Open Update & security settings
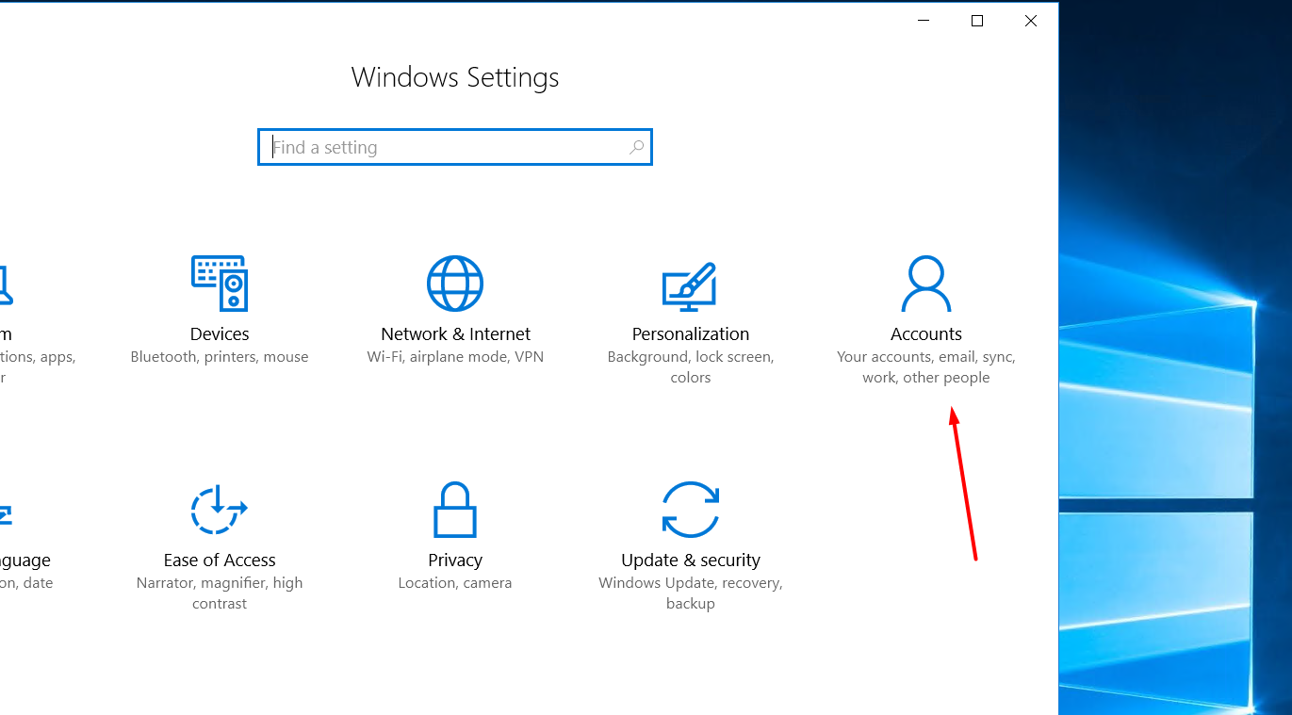 tap(690, 560)
